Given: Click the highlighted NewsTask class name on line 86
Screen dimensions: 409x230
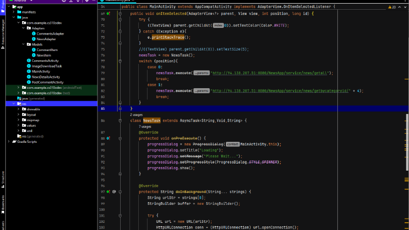Looking at the screenshot, I should (x=152, y=121).
